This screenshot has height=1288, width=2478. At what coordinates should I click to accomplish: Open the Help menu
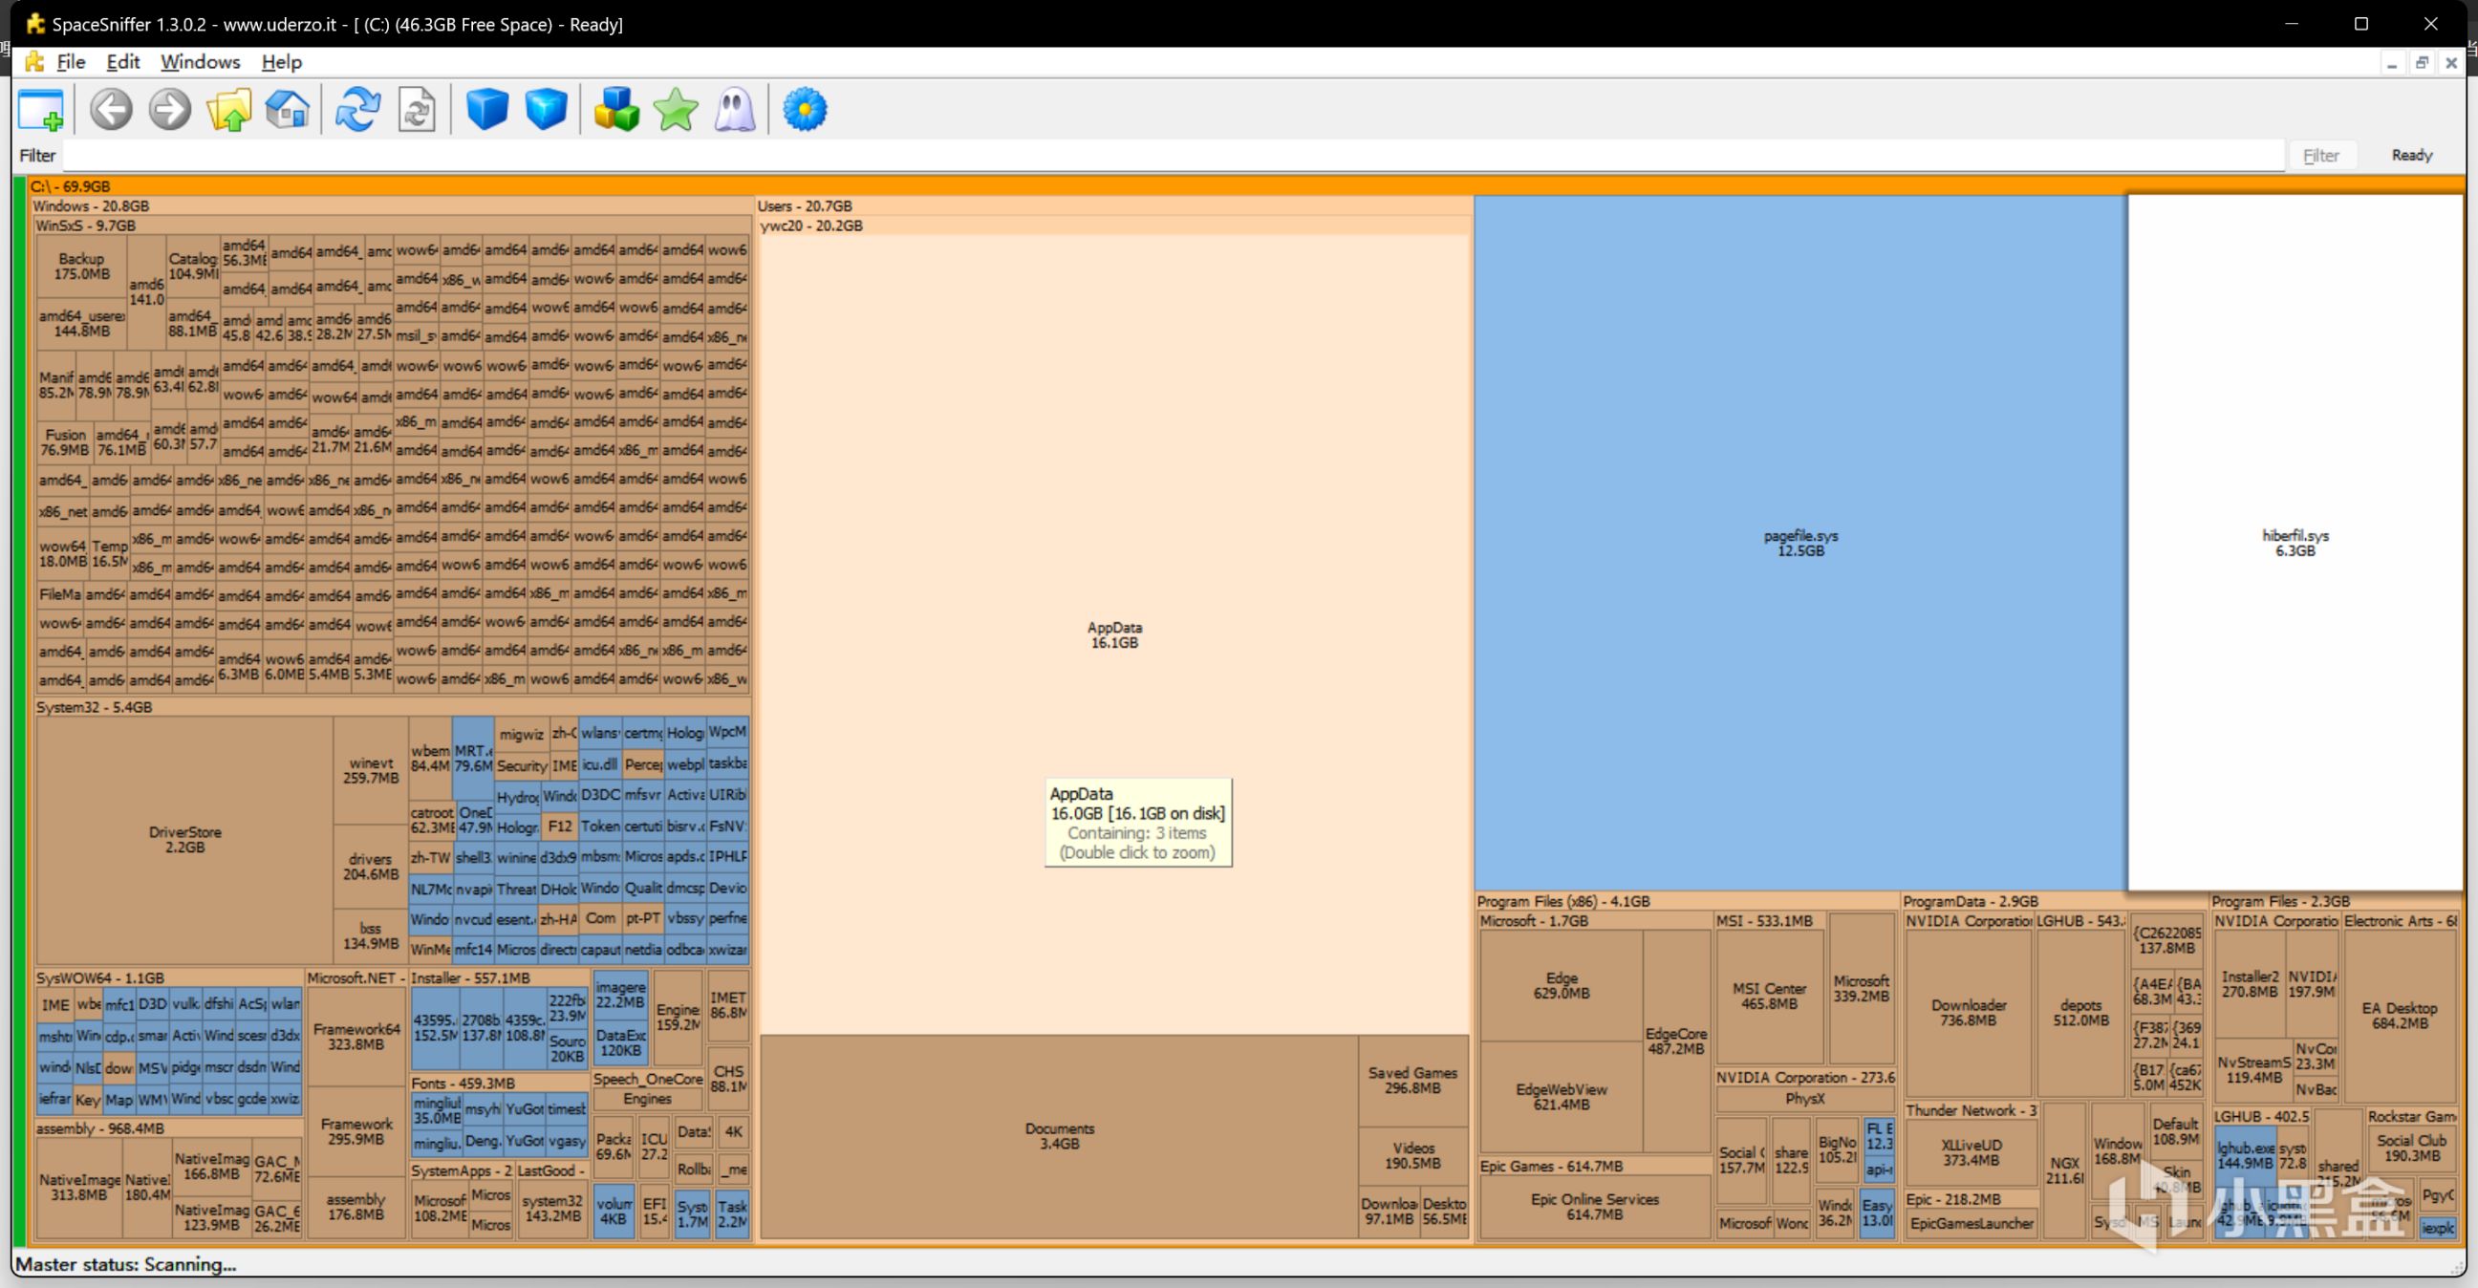281,61
